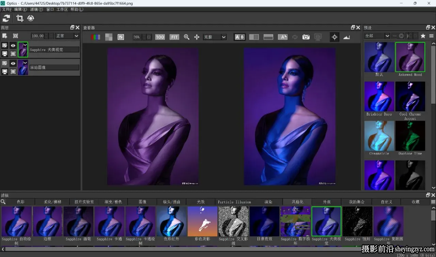
Task: Switch to the Particle Illusion filter tab
Action: pos(234,202)
